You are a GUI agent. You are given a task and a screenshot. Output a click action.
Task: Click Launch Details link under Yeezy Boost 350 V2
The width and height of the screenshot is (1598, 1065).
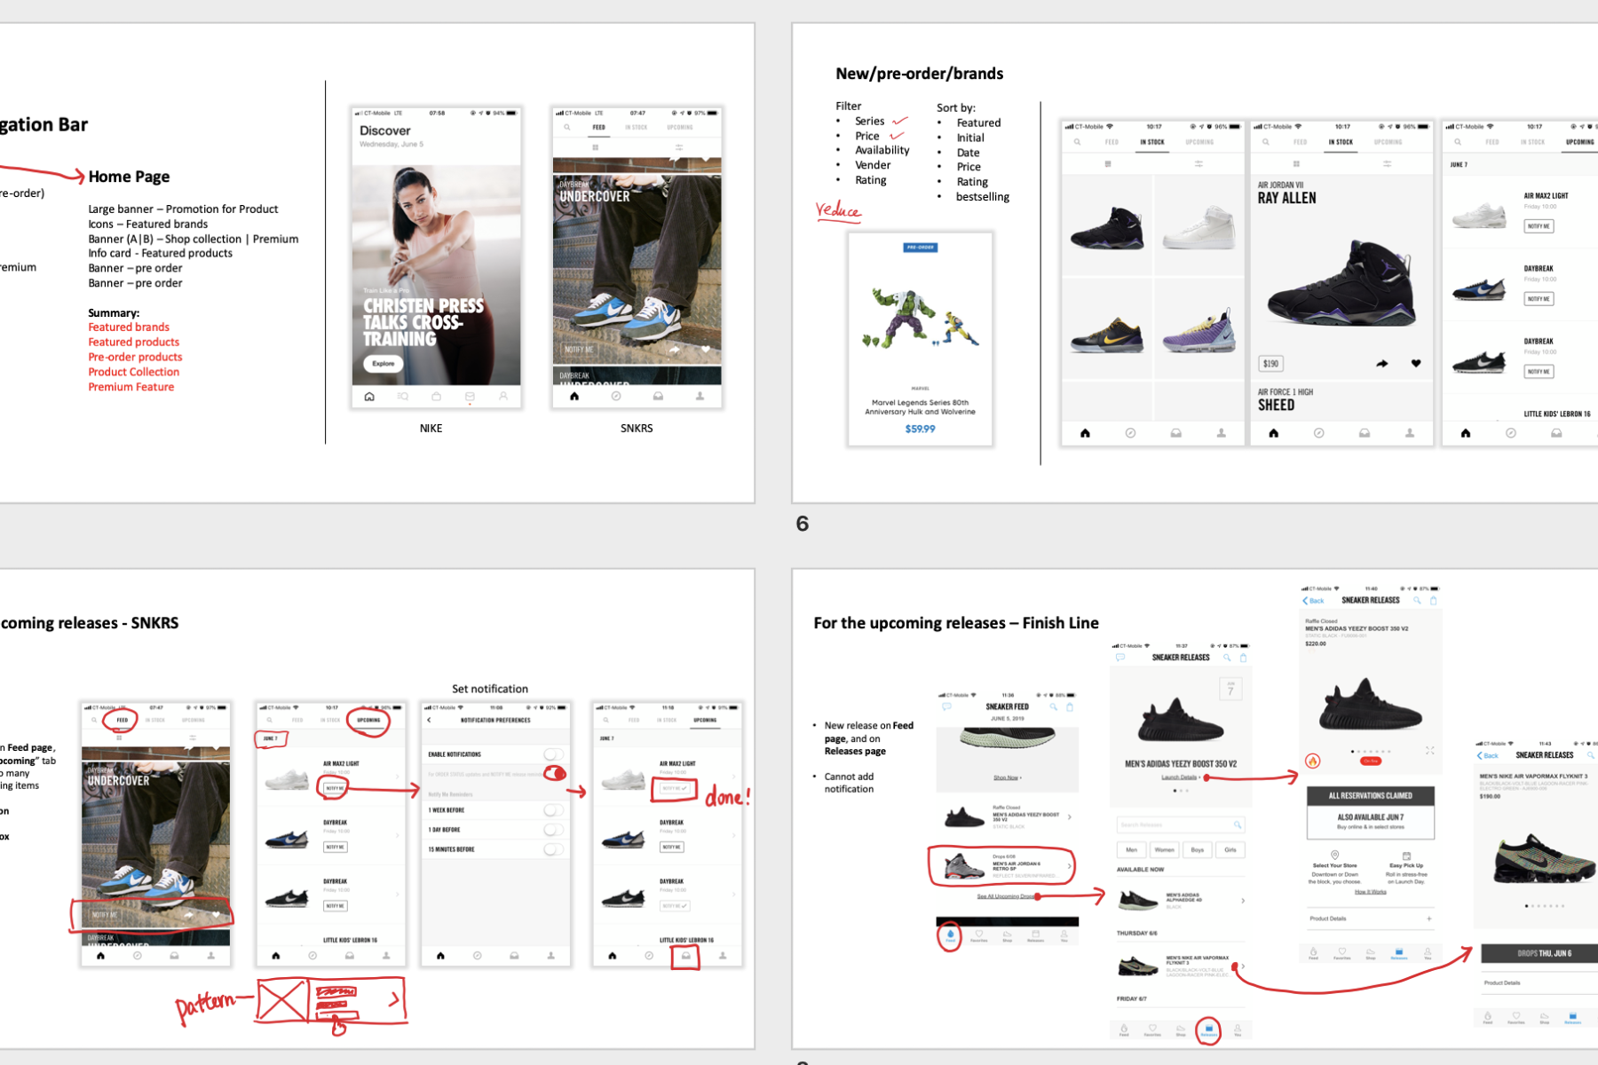point(1179,777)
